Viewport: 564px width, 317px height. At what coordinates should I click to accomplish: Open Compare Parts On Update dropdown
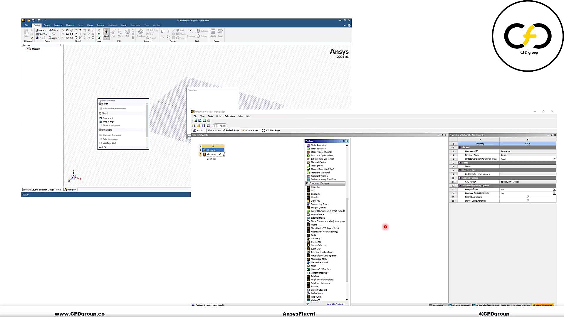[x=554, y=193]
